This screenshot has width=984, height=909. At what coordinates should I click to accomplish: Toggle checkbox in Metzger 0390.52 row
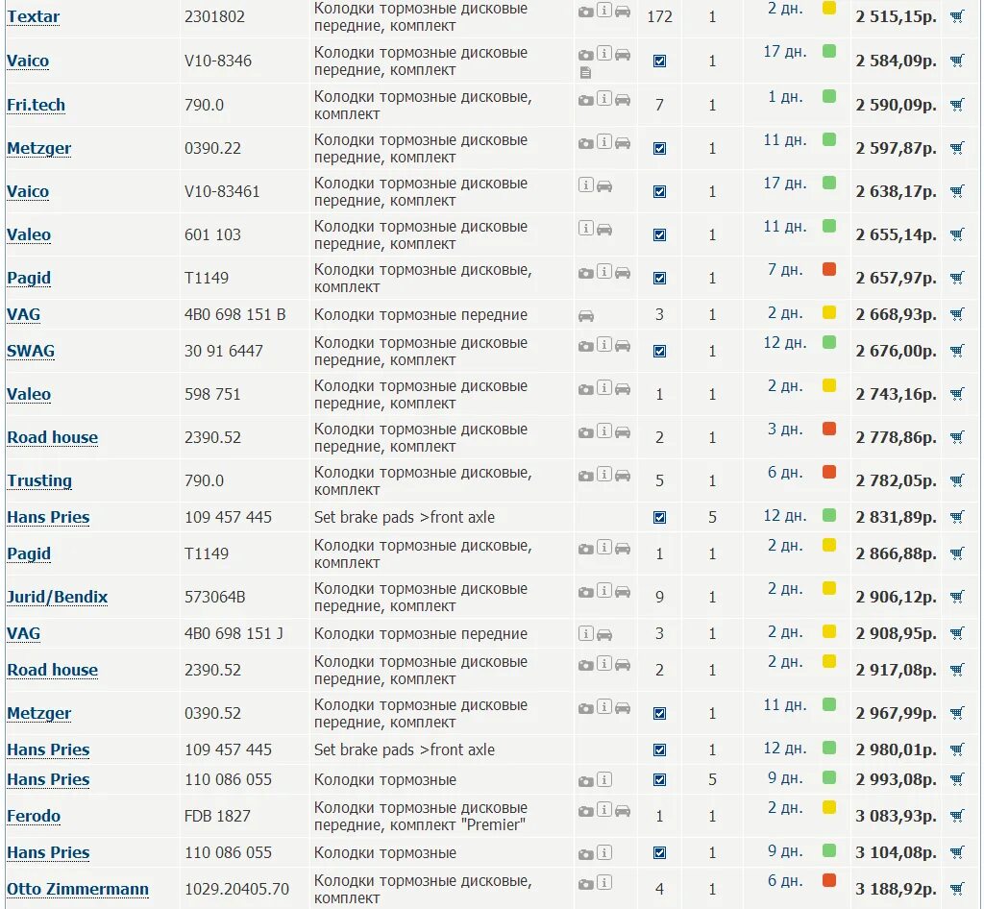pos(659,713)
